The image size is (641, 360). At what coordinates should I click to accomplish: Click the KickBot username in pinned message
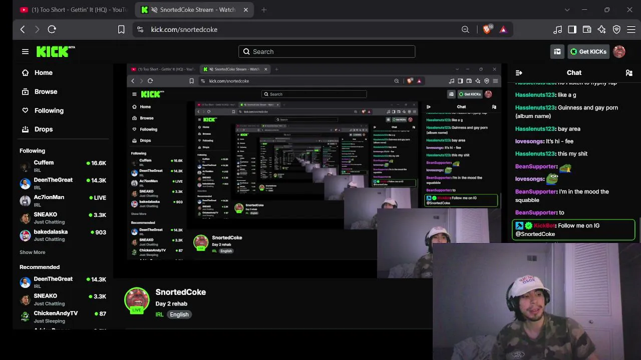[544, 225]
